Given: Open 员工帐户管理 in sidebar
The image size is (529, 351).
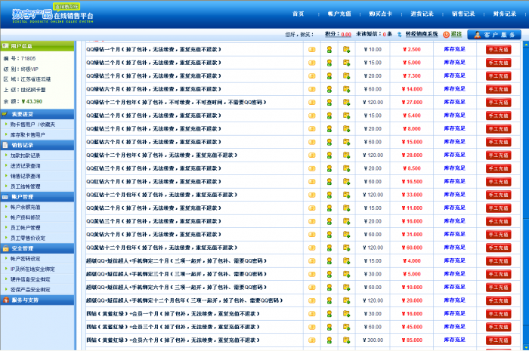Looking at the screenshot, I should (x=25, y=228).
